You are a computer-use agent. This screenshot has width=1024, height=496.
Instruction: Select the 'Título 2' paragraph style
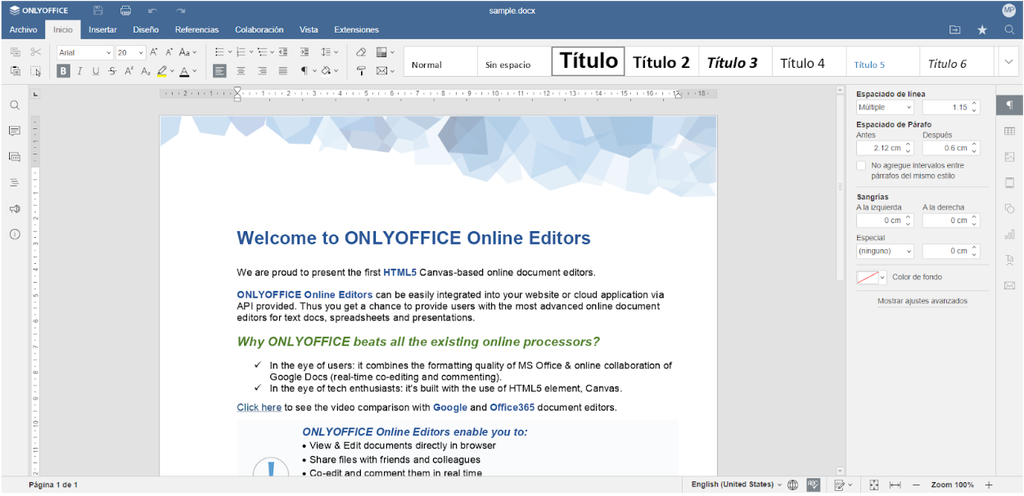(x=661, y=61)
